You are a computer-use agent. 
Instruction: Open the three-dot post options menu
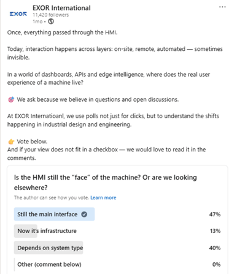222,7
